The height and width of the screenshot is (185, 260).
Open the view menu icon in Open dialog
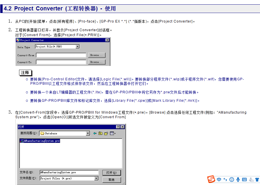tap(113, 133)
